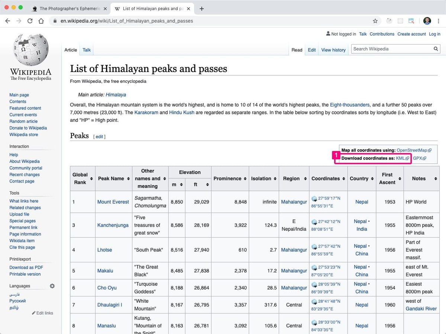
Task: Download coordinates as KML
Action: pyautogui.click(x=400, y=158)
